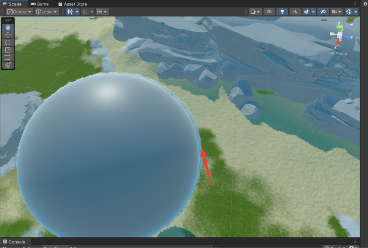368x248 pixels.
Task: Toggle scene effects like skybox and fog
Action: [306, 12]
